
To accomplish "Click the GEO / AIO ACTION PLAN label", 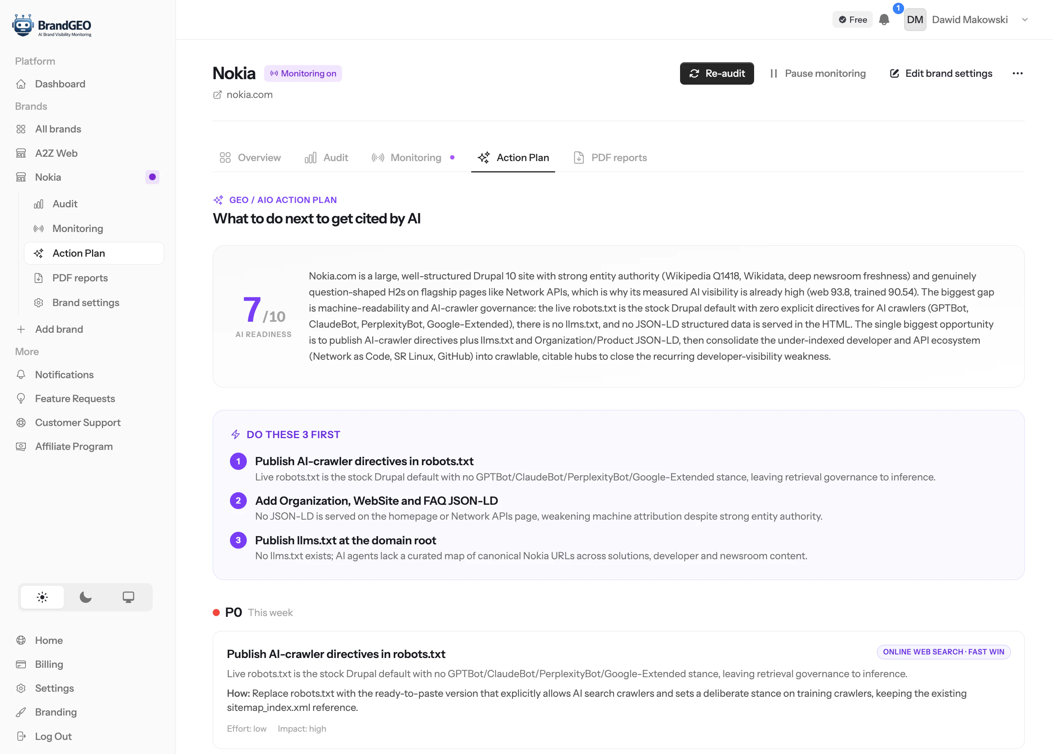I will click(x=282, y=200).
